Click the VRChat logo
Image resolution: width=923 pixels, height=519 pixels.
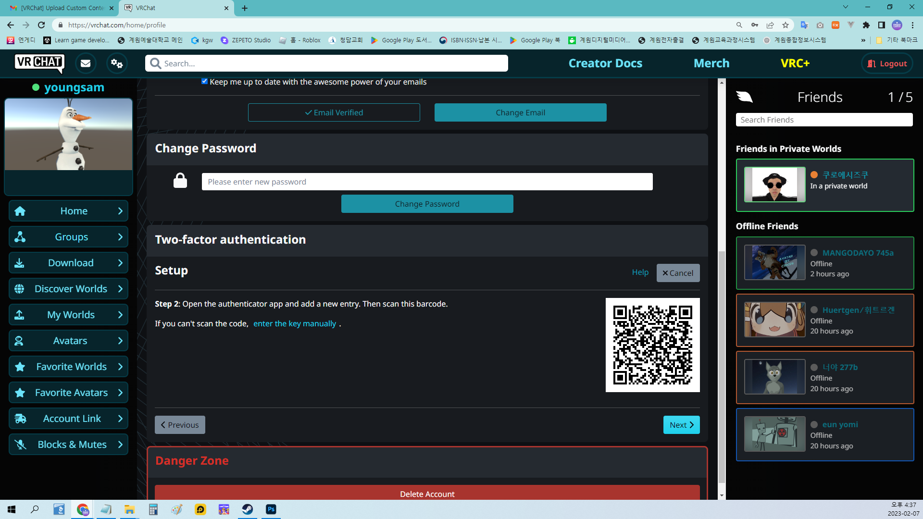coord(39,63)
